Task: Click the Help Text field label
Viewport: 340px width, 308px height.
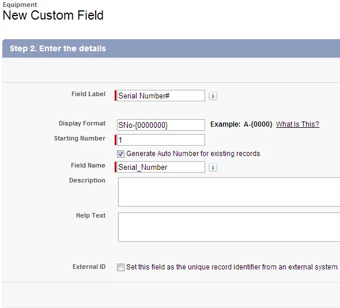Action: [x=90, y=215]
